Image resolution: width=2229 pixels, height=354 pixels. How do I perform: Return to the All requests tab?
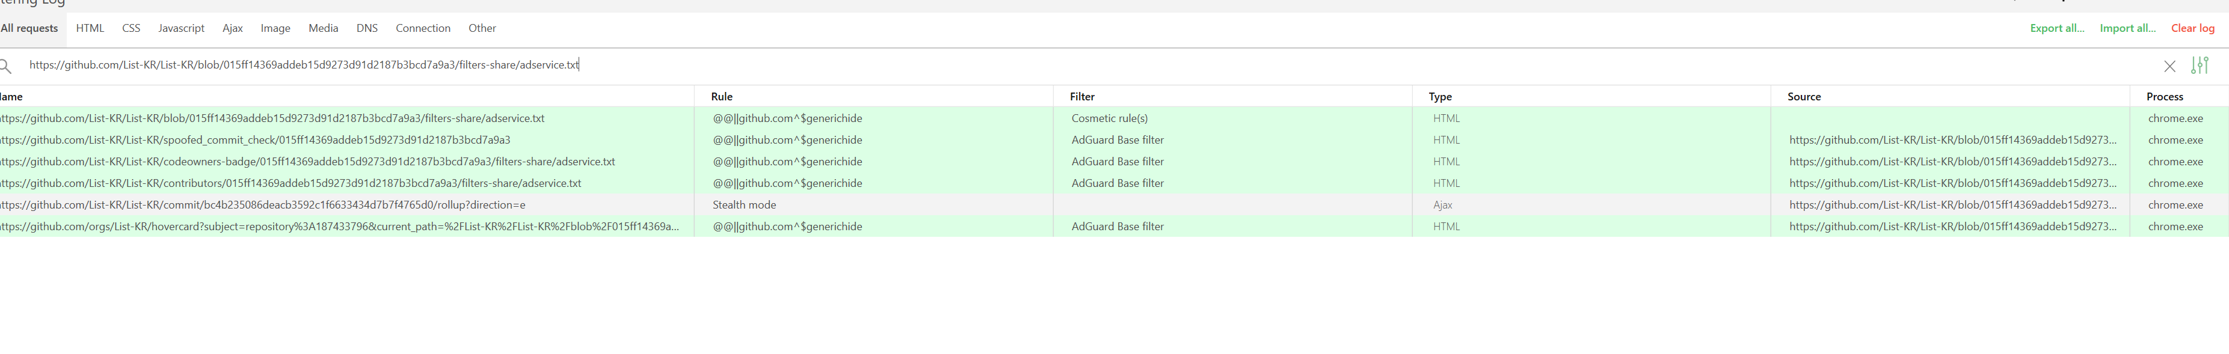pyautogui.click(x=28, y=28)
